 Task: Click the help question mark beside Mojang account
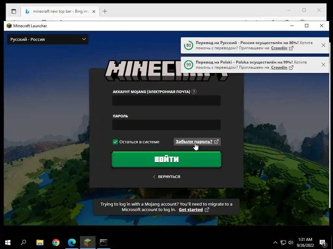pos(194,92)
